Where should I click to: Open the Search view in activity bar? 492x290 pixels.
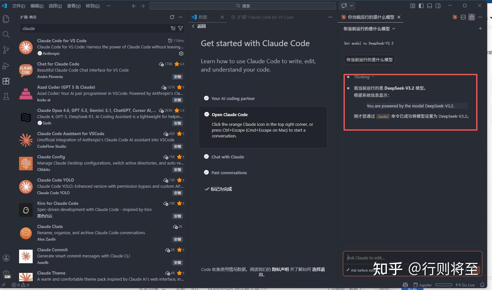[x=6, y=35]
